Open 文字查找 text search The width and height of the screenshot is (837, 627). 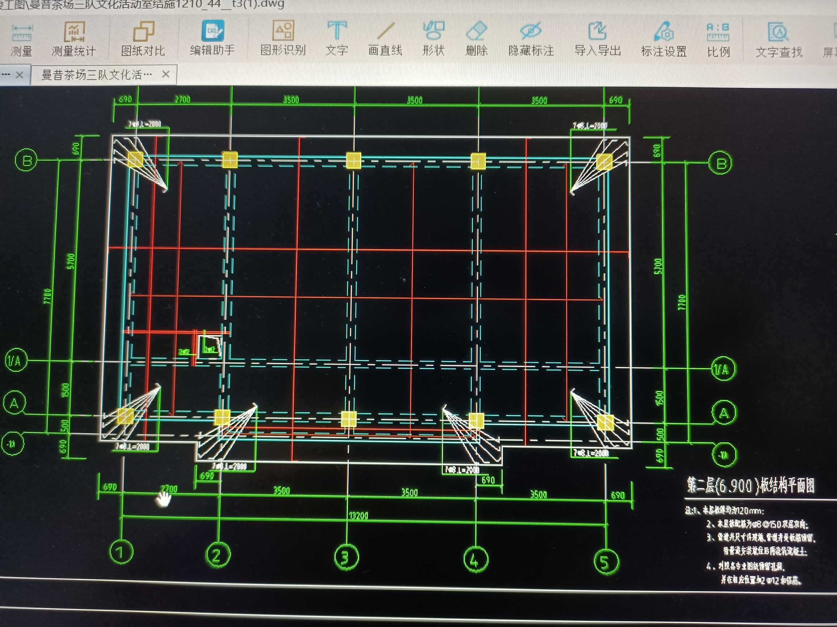[779, 40]
